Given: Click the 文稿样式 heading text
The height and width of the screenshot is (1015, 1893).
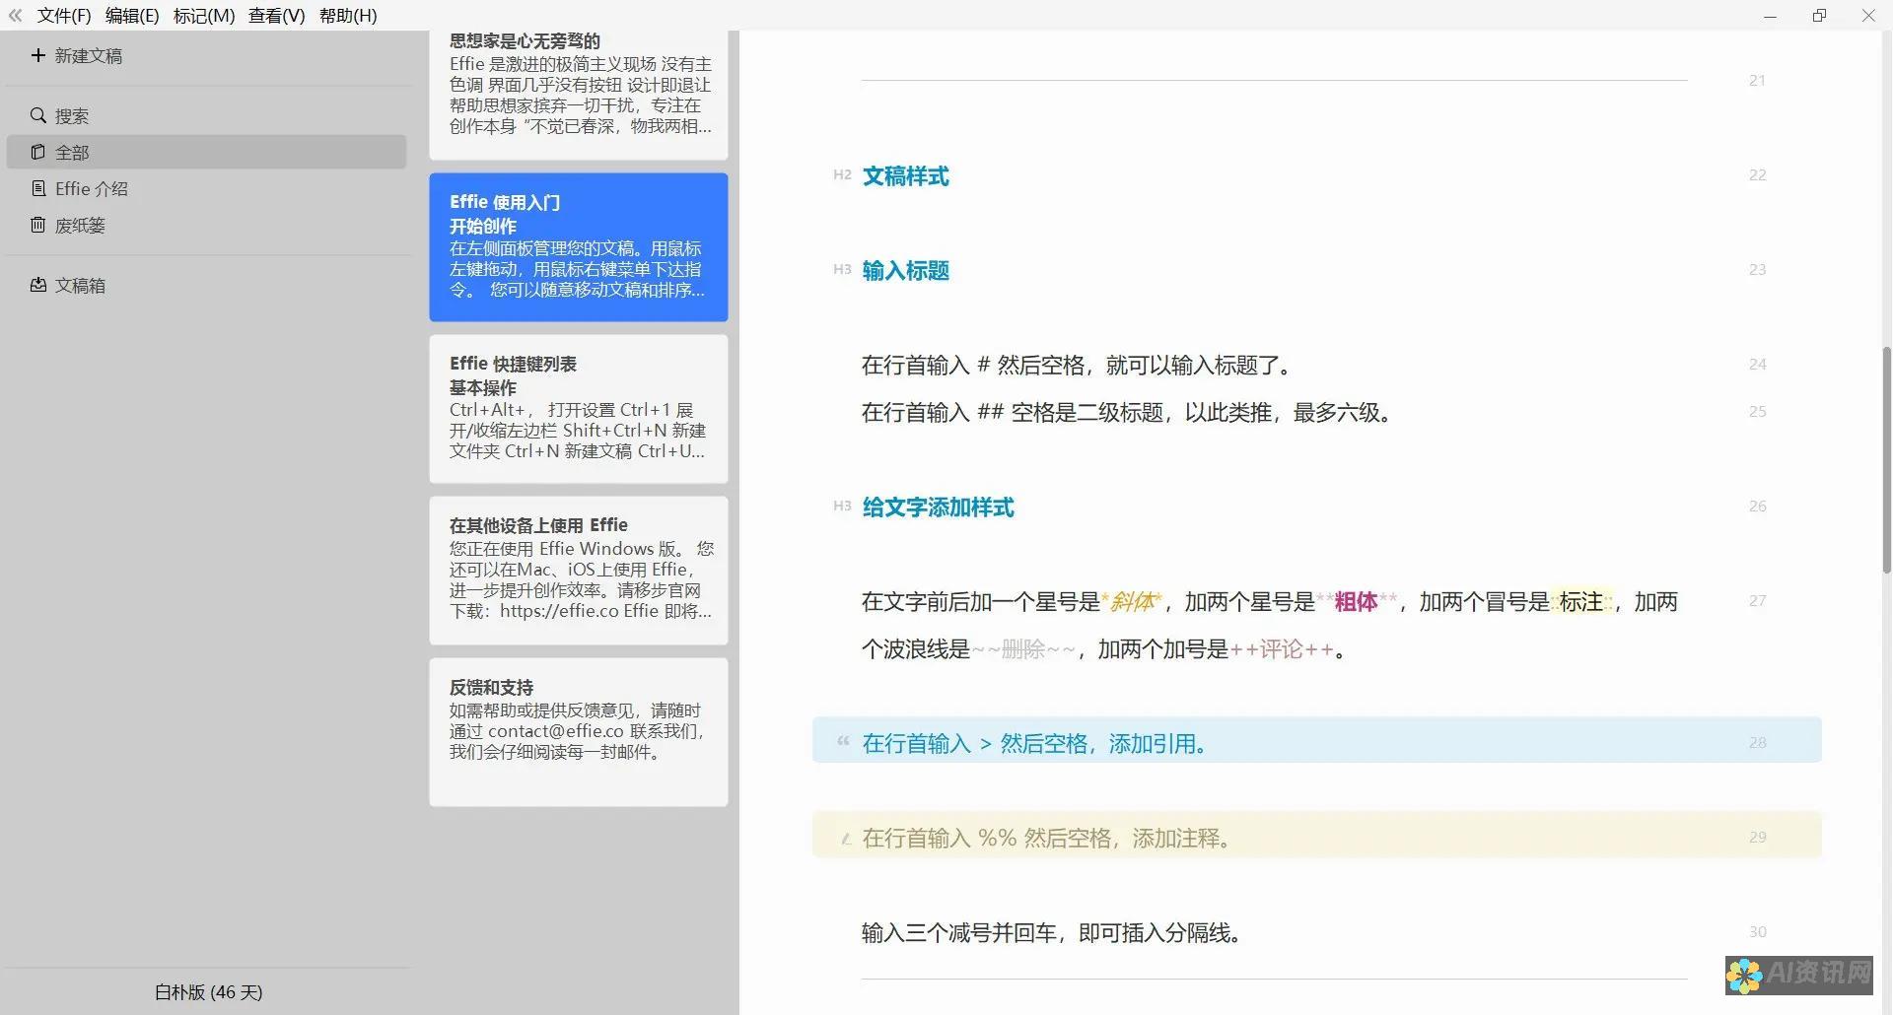Looking at the screenshot, I should click(905, 176).
